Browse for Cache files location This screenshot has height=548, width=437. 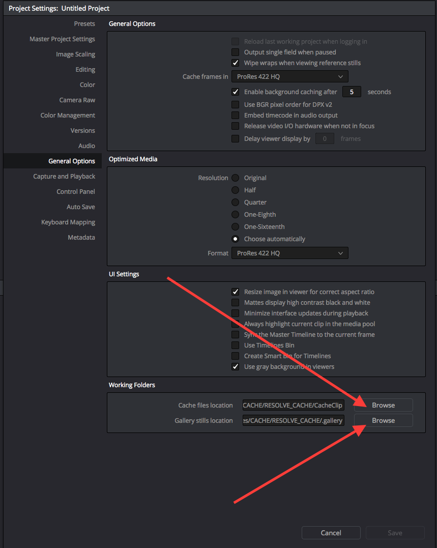[383, 405]
